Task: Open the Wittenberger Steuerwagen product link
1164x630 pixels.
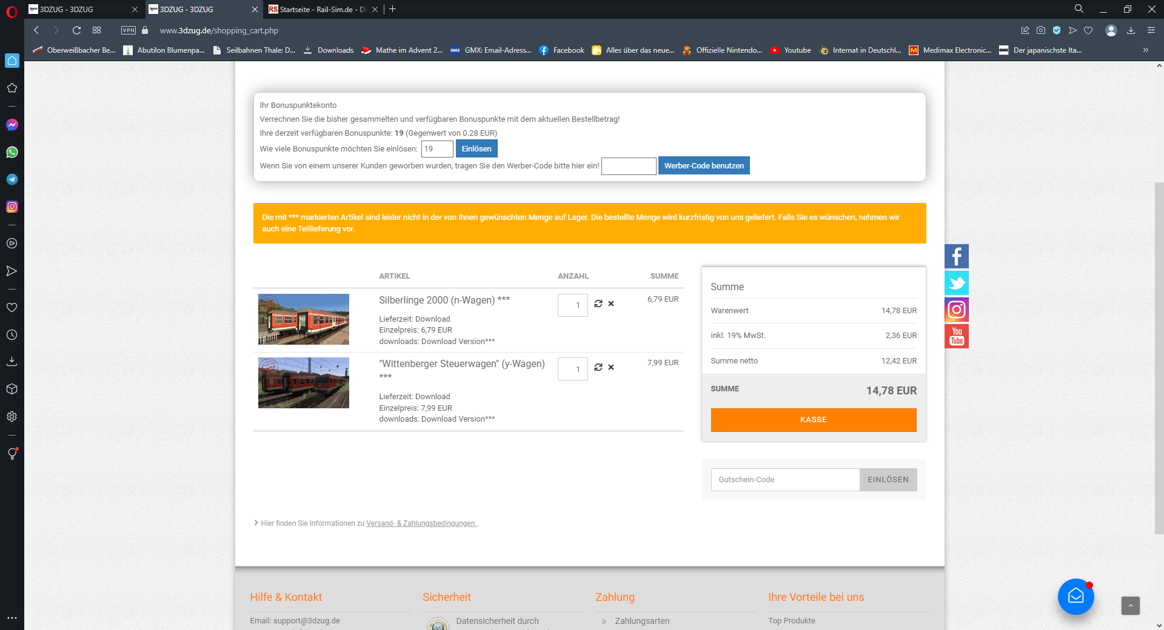Action: [x=462, y=364]
